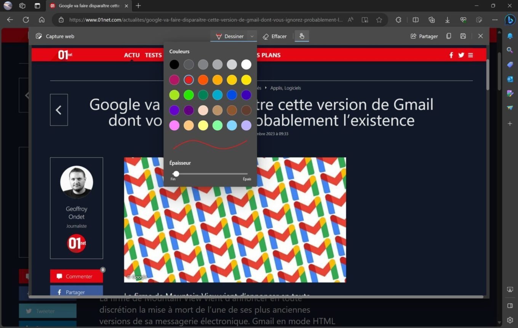Click the Commenter button
The width and height of the screenshot is (518, 328).
[76, 276]
